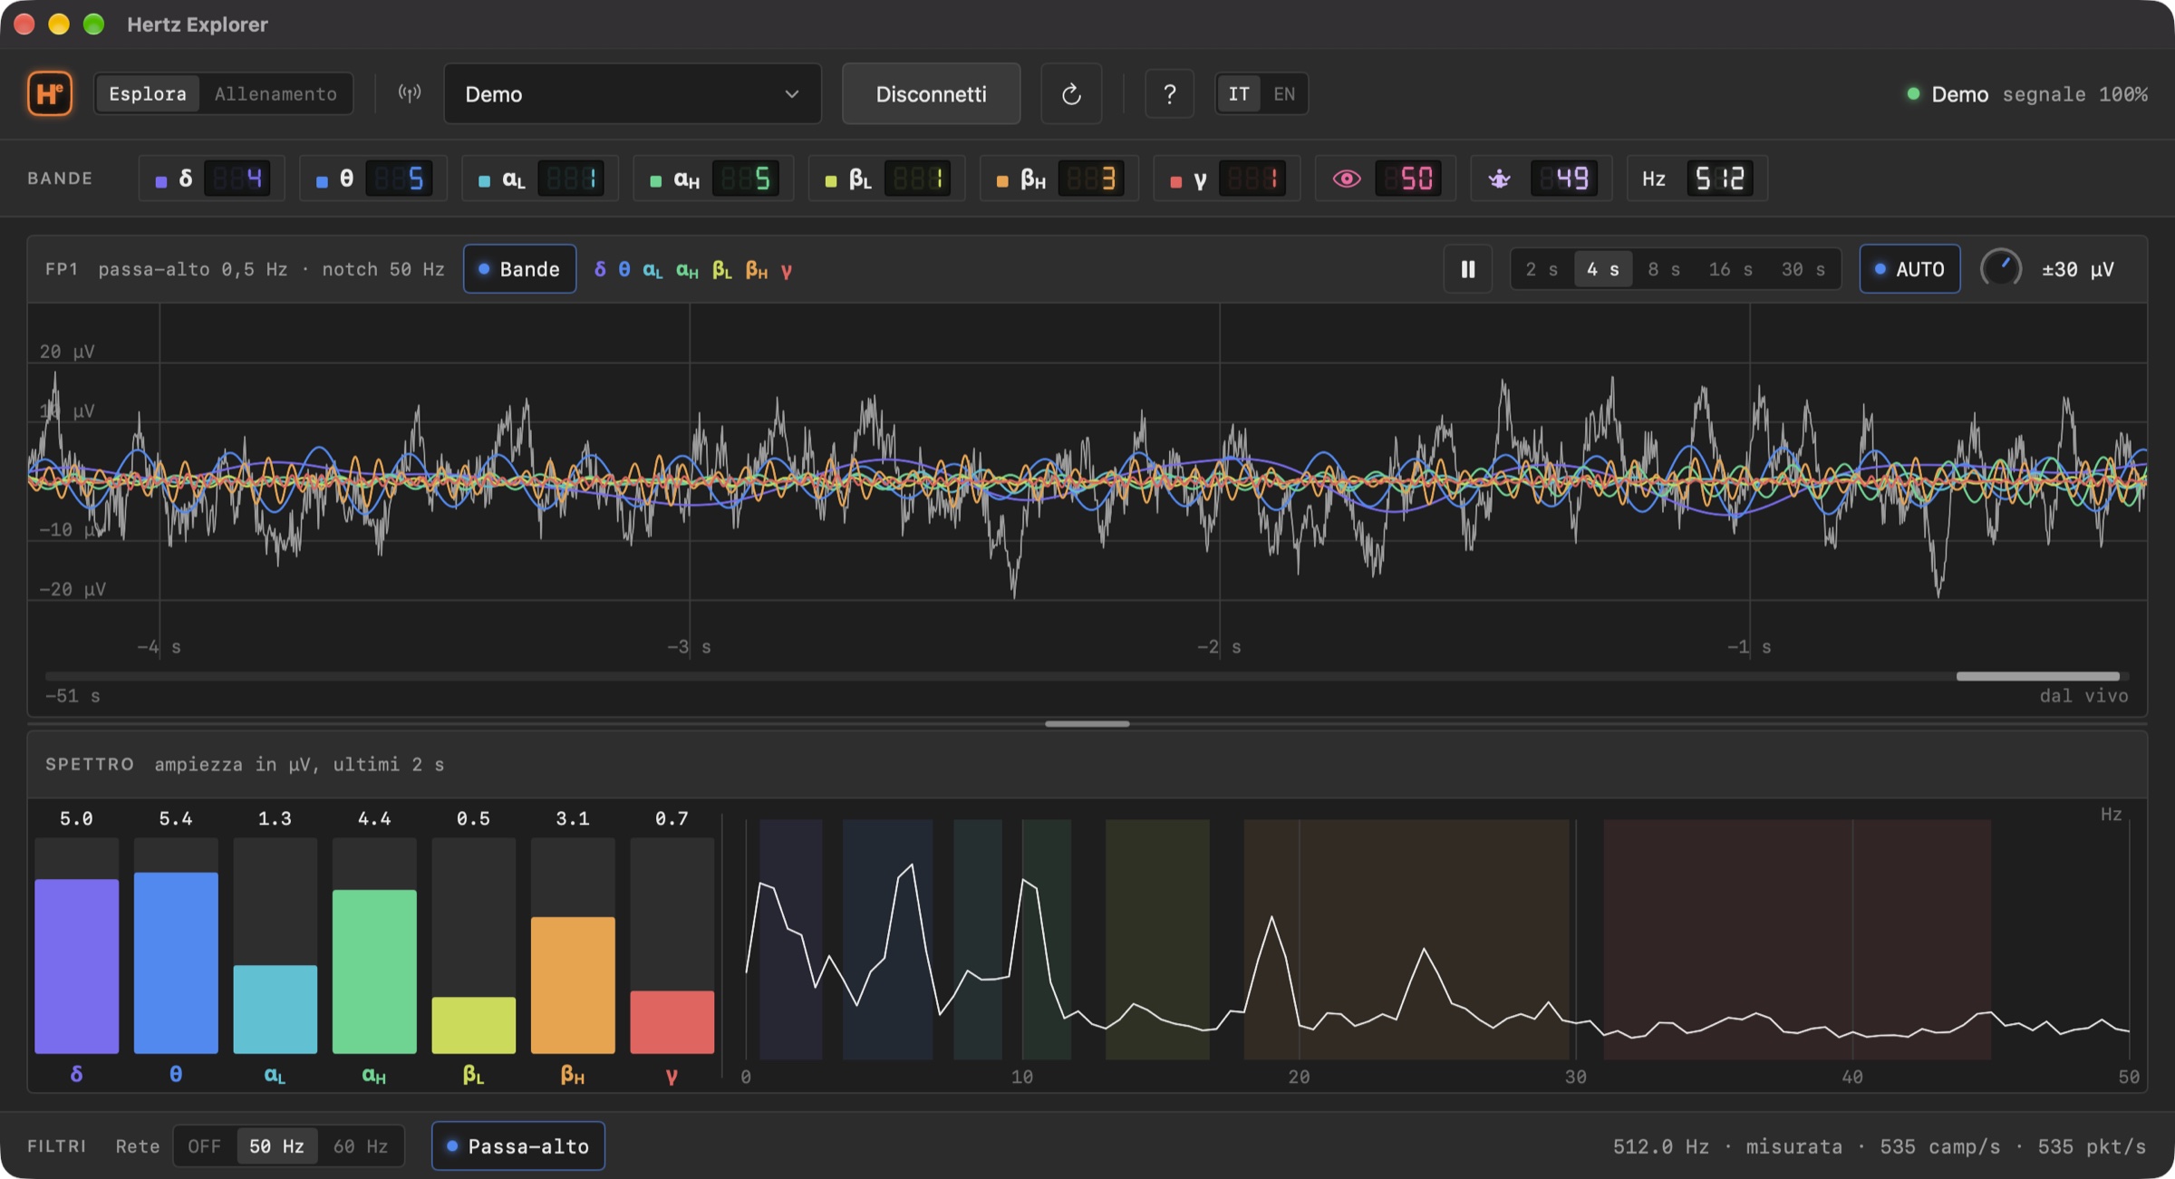Click the waveform history scrollbar thumb
Viewport: 2175px width, 1179px height.
pos(2037,676)
